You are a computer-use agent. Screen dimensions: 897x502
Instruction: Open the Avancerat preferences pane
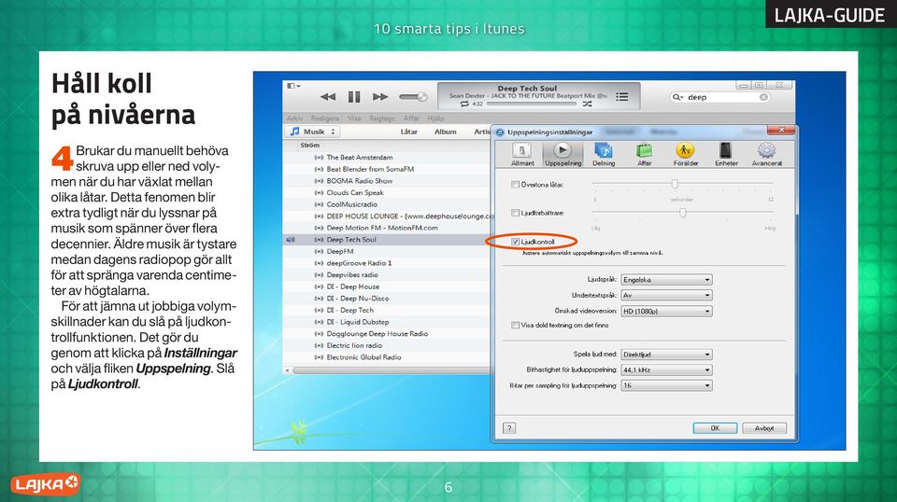[x=766, y=154]
